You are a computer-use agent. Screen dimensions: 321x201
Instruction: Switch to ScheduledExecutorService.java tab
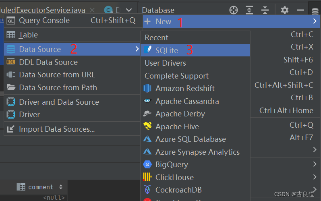43,10
